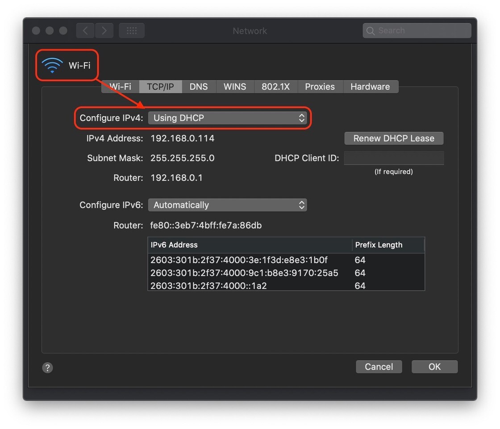
Task: Click the DHCP Client ID field
Action: click(394, 158)
